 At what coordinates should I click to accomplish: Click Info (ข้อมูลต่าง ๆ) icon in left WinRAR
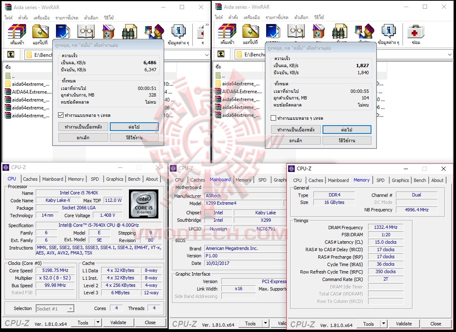coord(178,32)
